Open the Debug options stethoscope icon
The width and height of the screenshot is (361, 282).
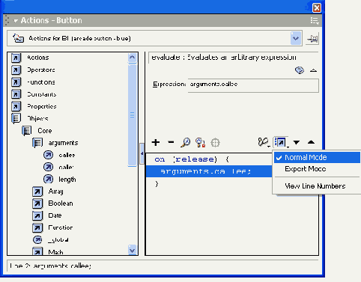click(x=264, y=142)
